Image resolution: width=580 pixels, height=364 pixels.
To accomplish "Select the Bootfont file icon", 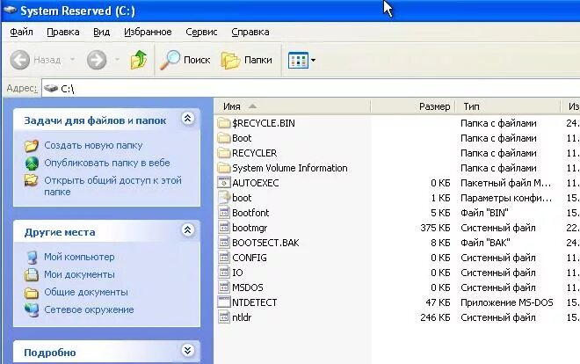I will [x=224, y=213].
